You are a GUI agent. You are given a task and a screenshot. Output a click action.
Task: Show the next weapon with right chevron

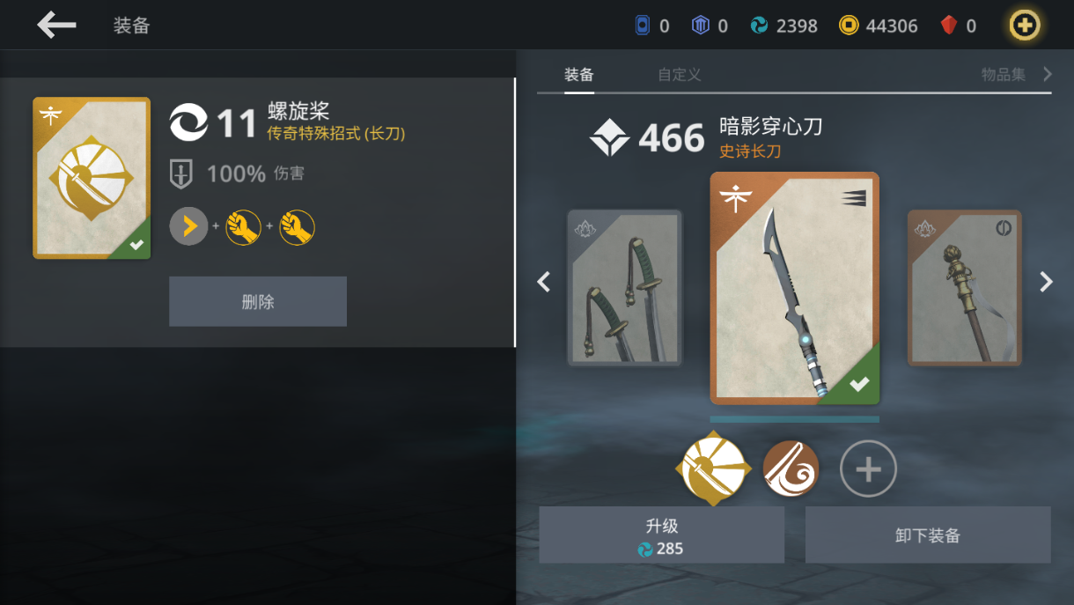click(1046, 282)
